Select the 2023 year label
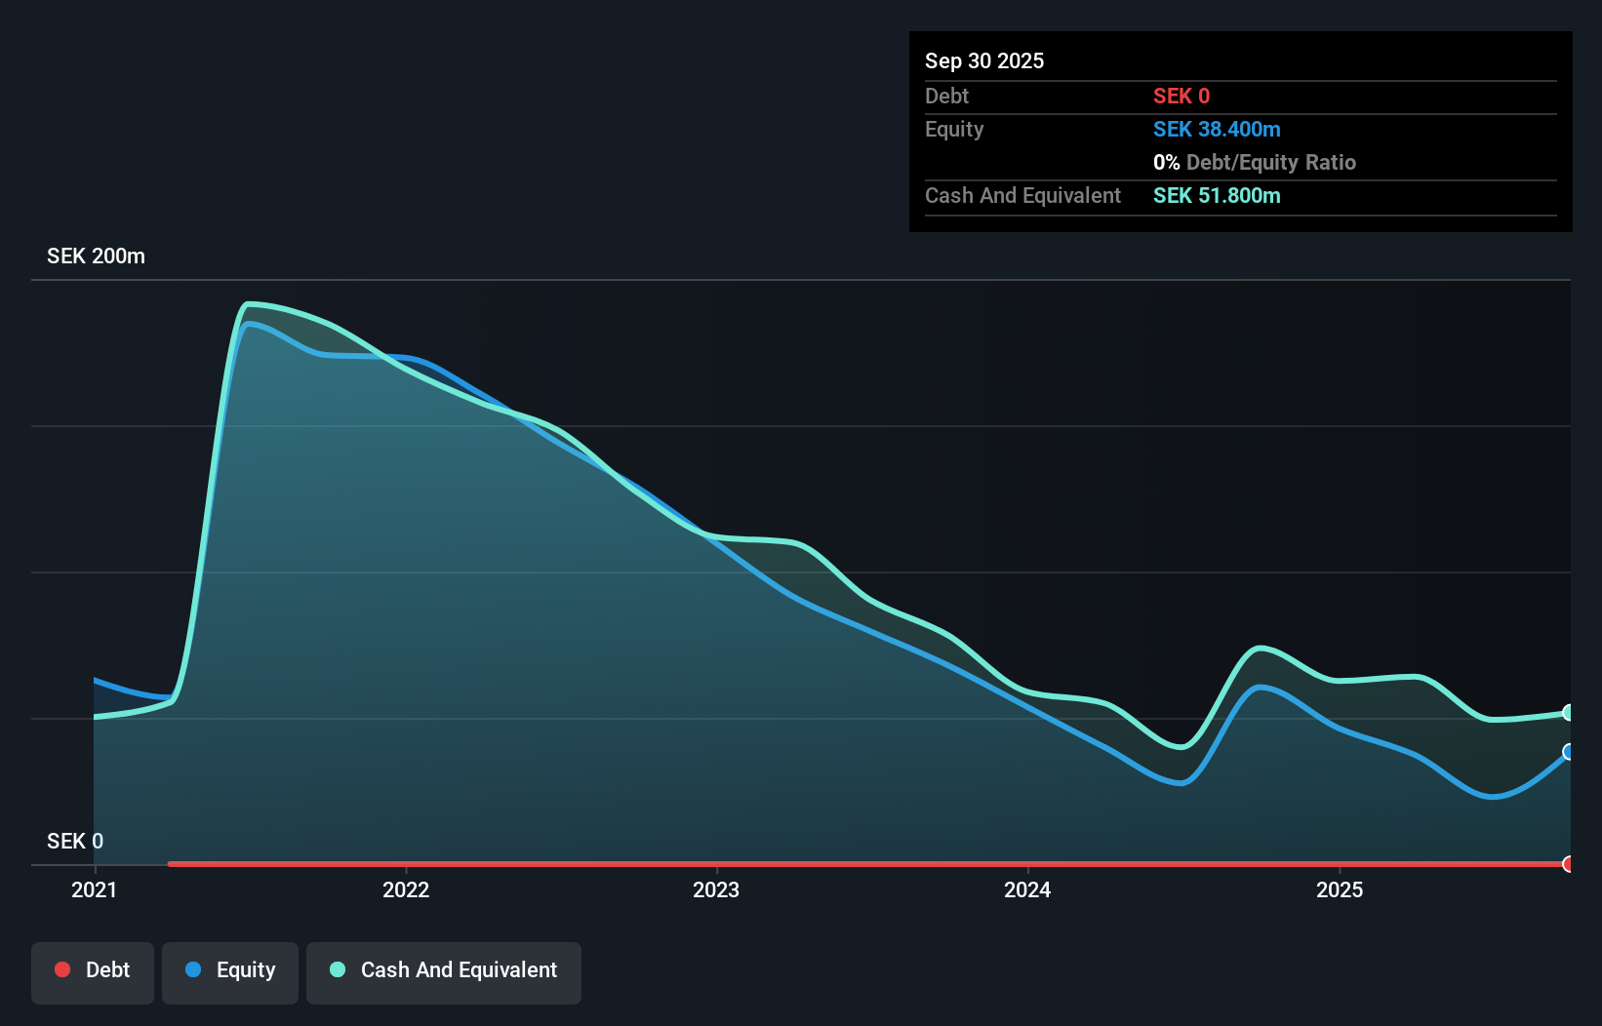 (x=717, y=889)
